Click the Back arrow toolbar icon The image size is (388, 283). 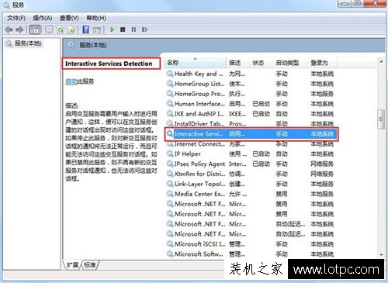[x=9, y=29]
